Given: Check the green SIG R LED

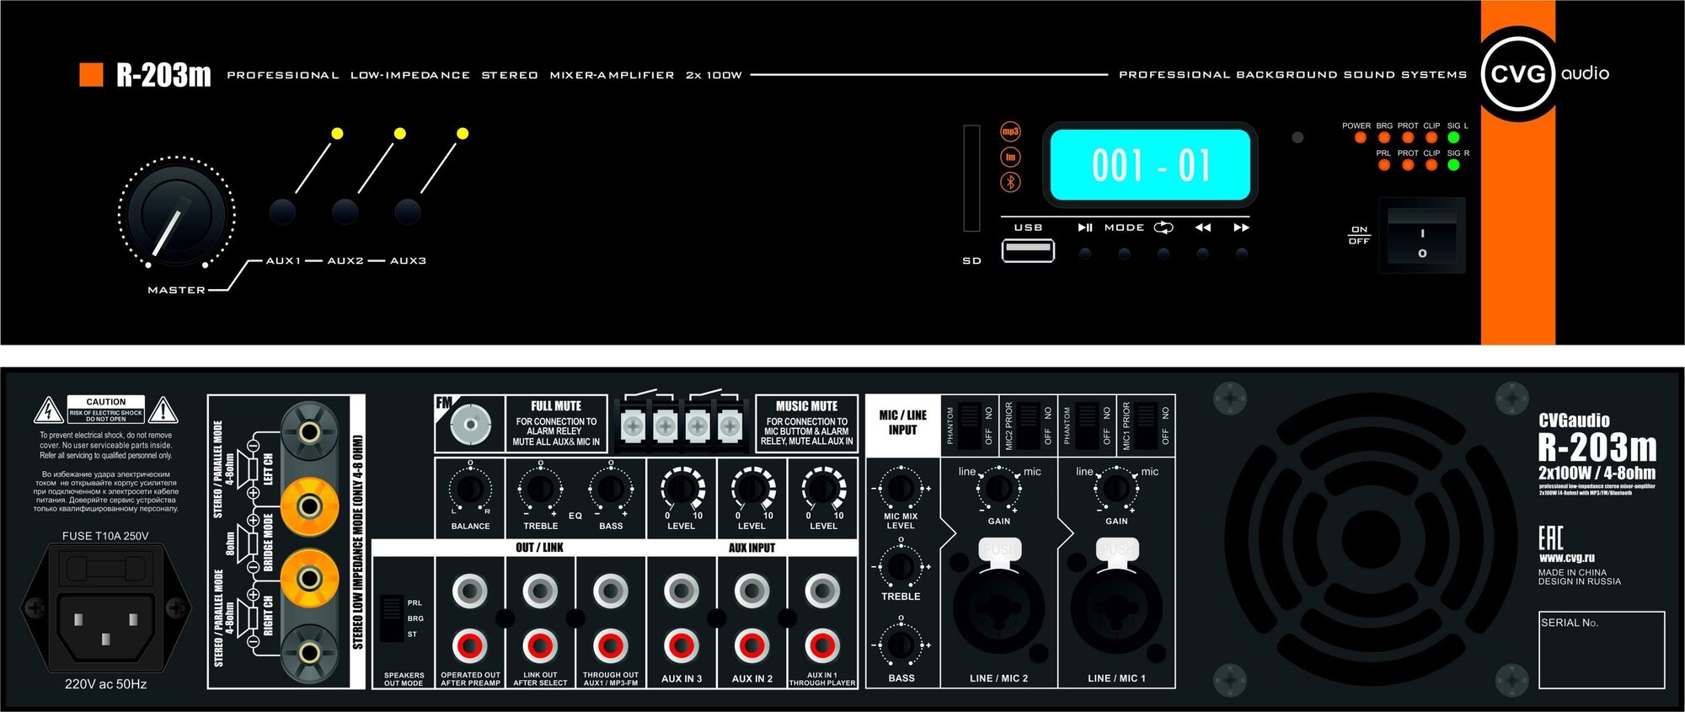Looking at the screenshot, I should coord(1453,165).
